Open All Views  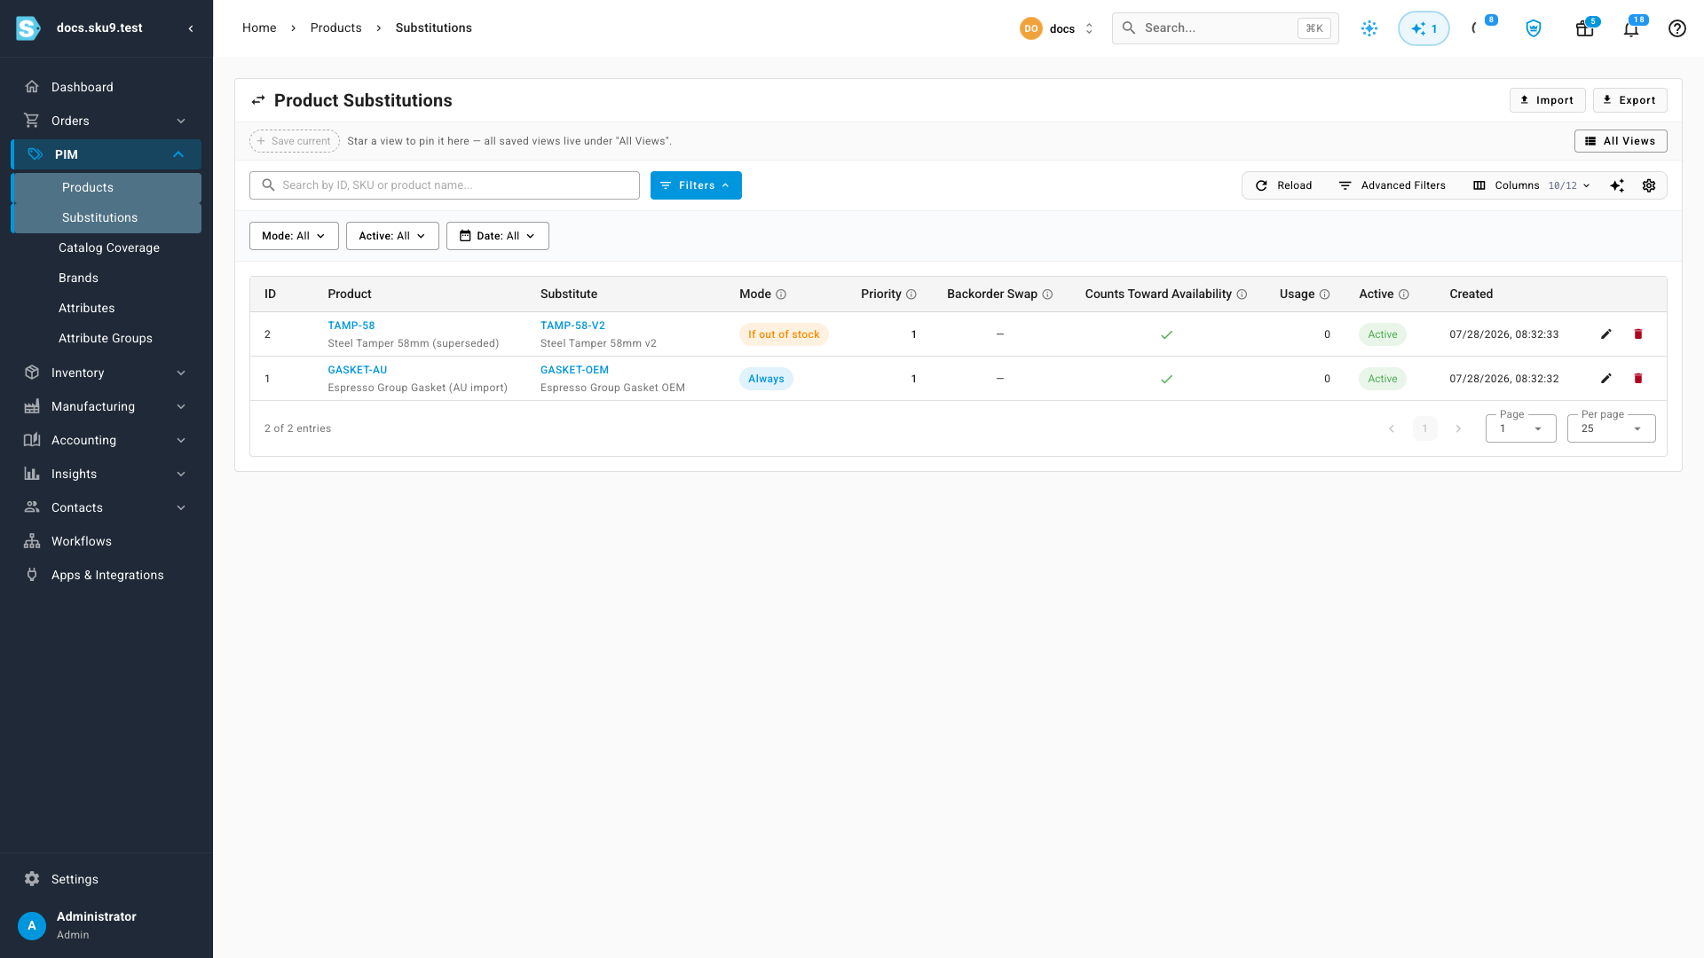point(1621,141)
